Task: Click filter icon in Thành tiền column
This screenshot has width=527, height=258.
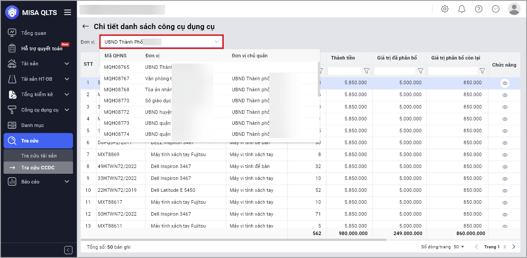Action: (x=367, y=71)
